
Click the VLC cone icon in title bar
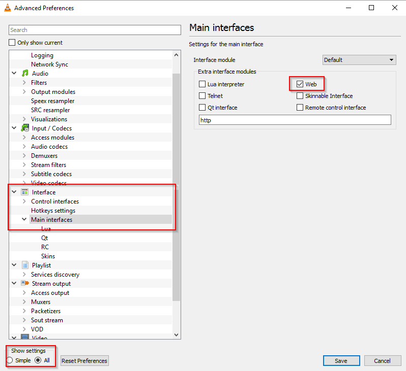point(8,8)
